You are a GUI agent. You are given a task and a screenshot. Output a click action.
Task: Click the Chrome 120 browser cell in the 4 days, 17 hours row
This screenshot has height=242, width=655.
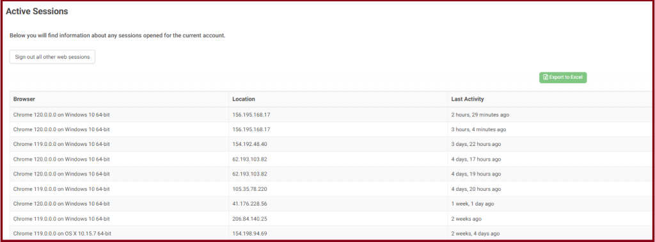pos(119,159)
